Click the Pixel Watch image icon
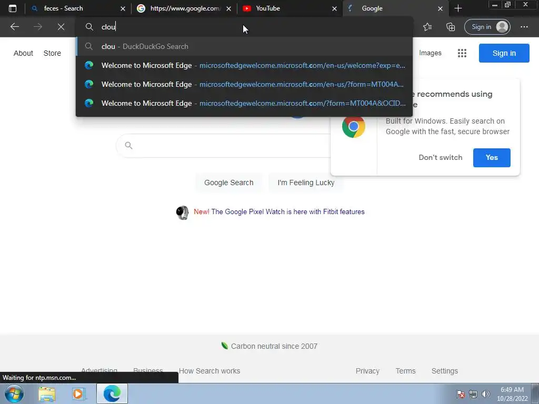539x404 pixels. (182, 213)
